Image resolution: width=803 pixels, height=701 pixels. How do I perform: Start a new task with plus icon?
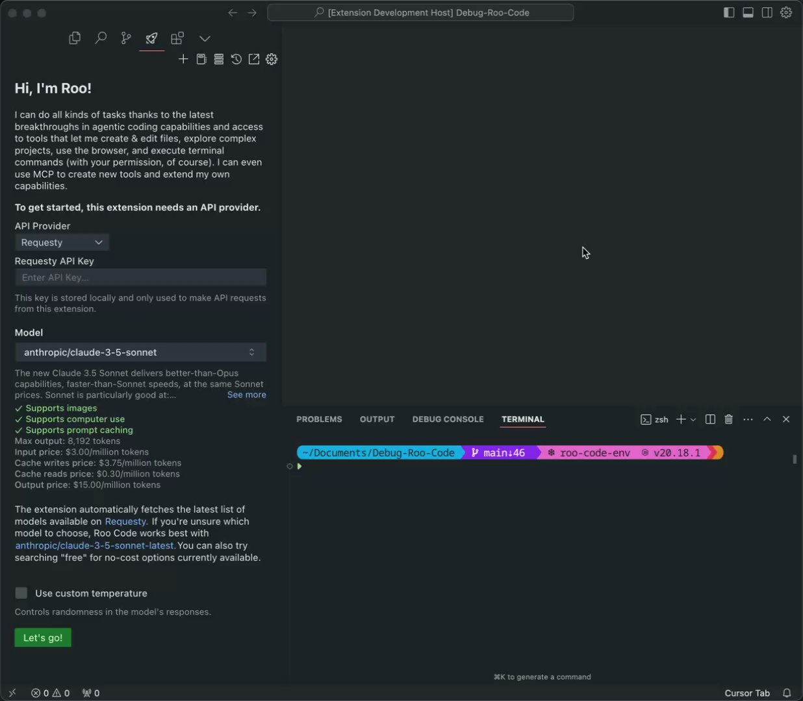pyautogui.click(x=183, y=59)
